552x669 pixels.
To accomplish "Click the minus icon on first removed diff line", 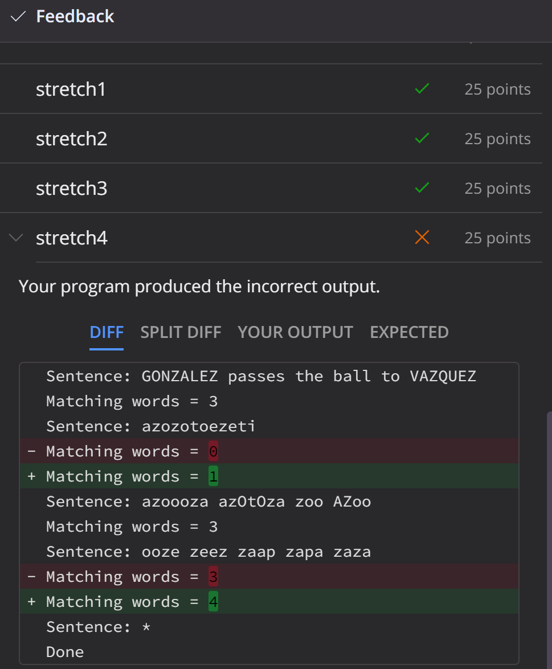I will (x=31, y=451).
